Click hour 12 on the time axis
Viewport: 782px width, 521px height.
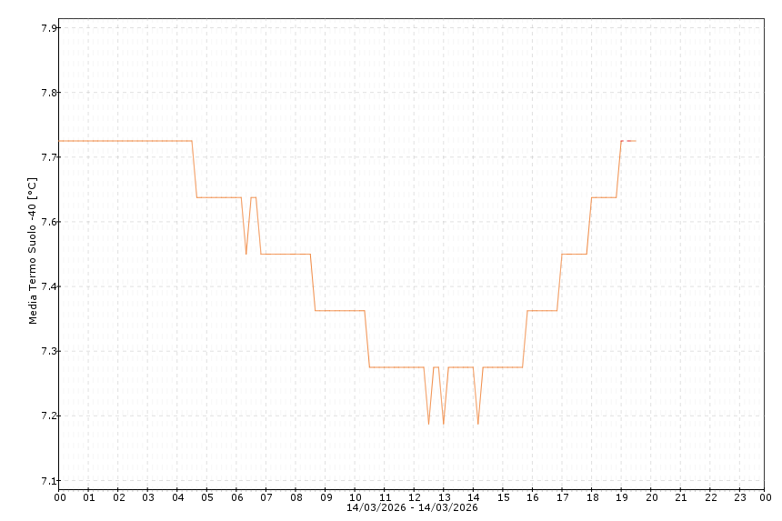pos(414,497)
